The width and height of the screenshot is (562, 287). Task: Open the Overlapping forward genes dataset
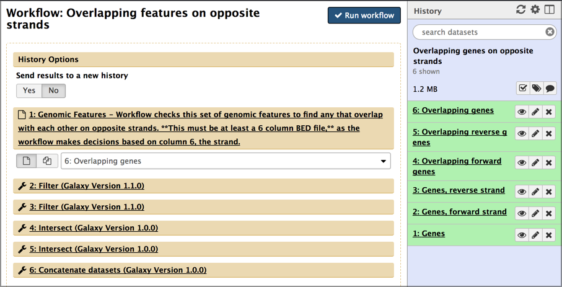coord(457,166)
